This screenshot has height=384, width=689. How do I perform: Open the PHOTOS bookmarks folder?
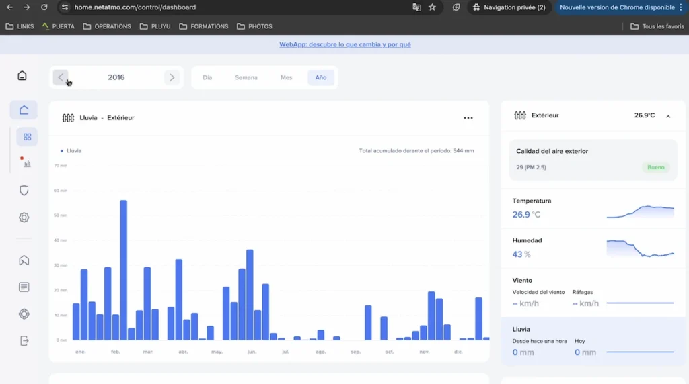[254, 26]
